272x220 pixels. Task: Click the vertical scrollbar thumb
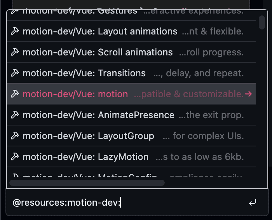pos(262,22)
